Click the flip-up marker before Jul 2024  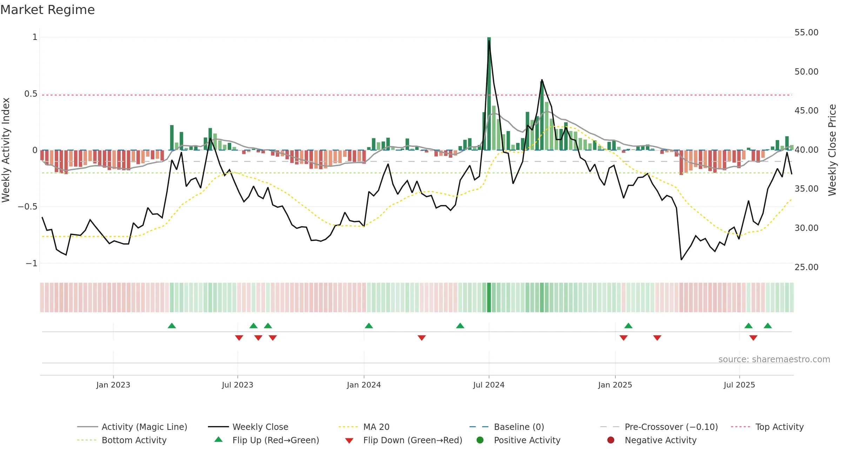460,326
